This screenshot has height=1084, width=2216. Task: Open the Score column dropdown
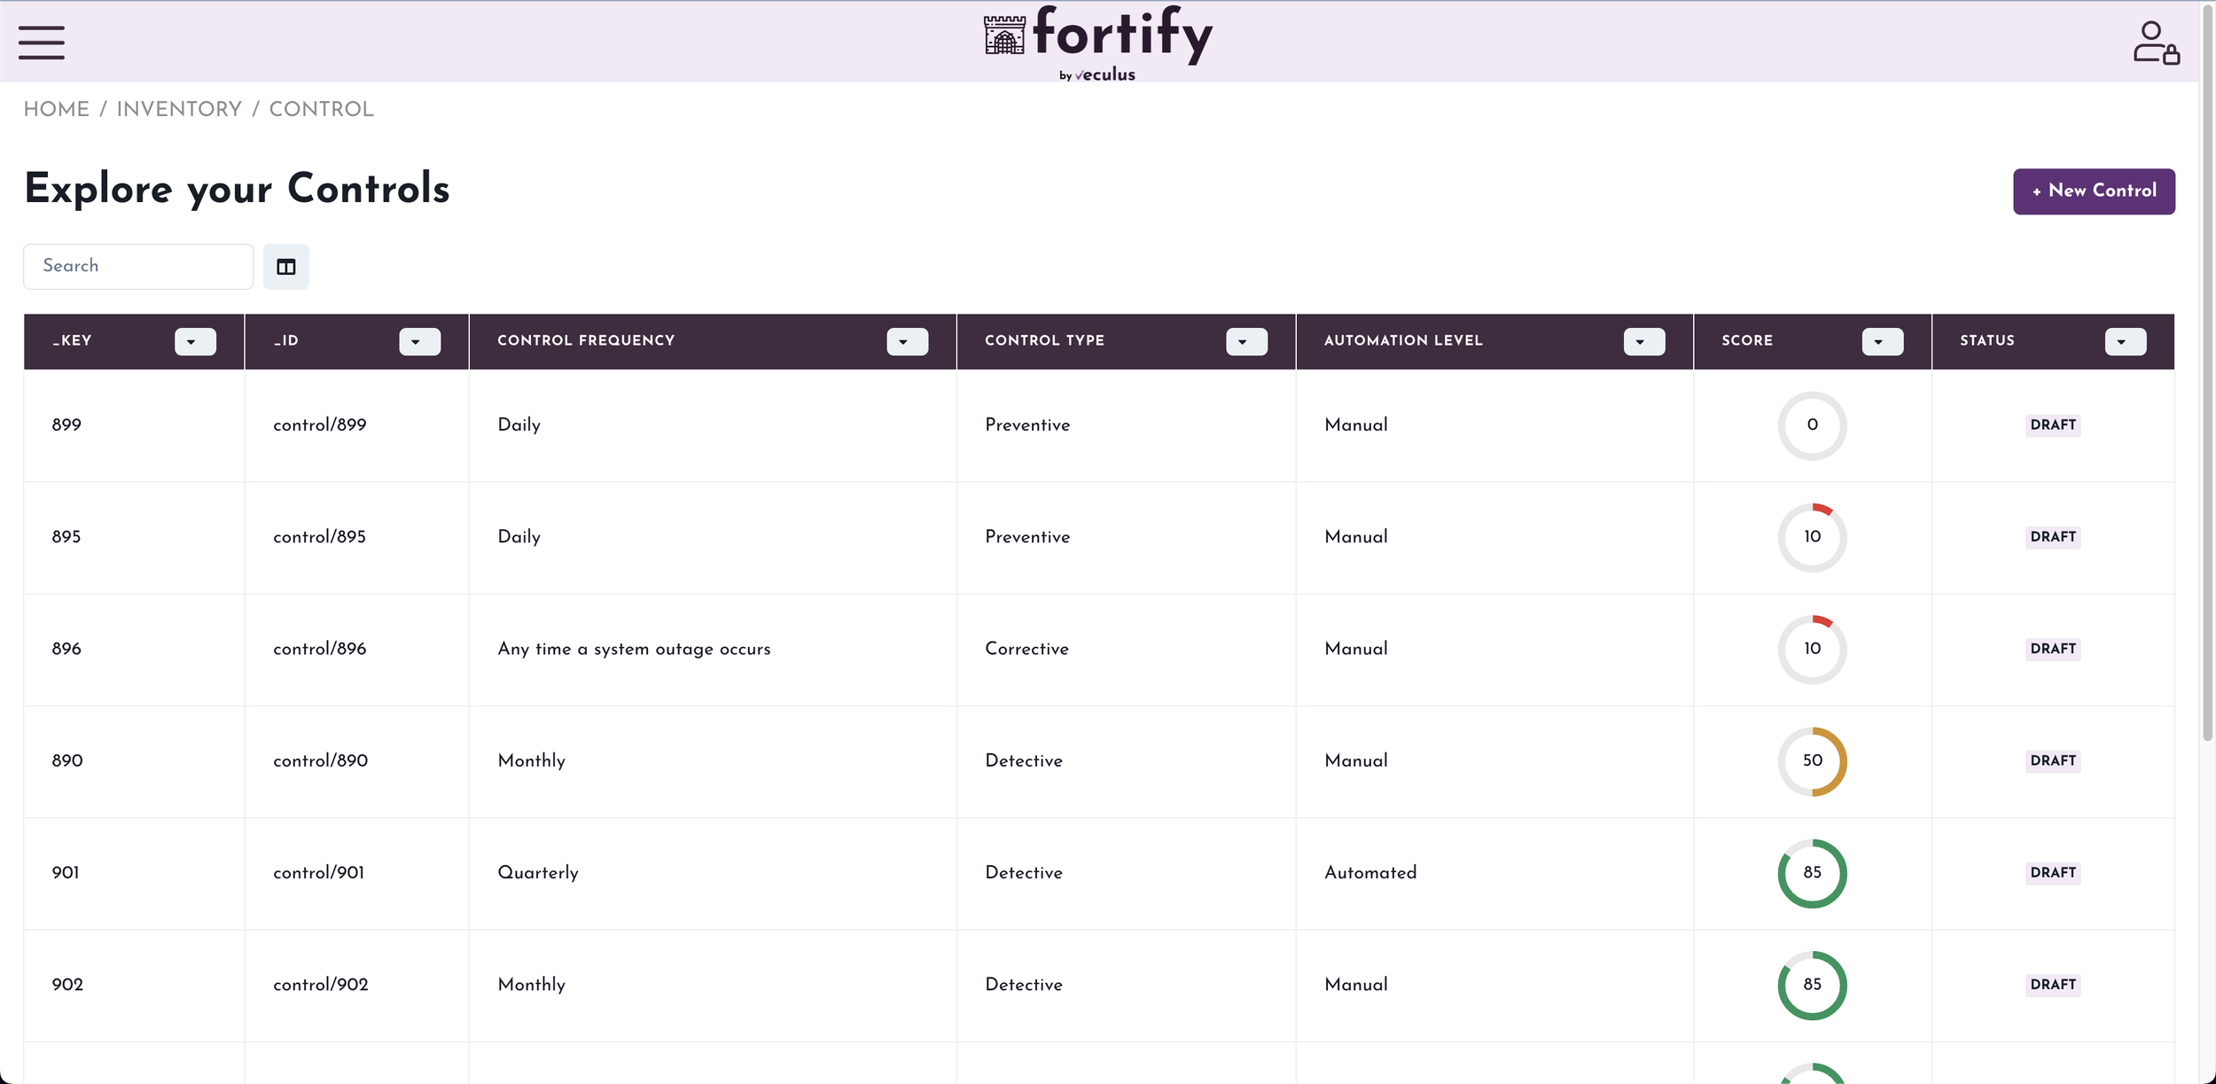pyautogui.click(x=1882, y=342)
